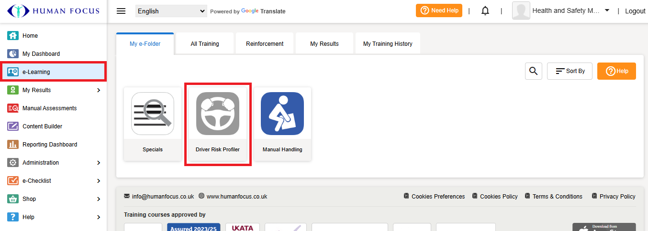Toggle the hamburger menu icon

[x=121, y=11]
